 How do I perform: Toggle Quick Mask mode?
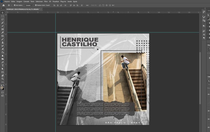(2, 93)
